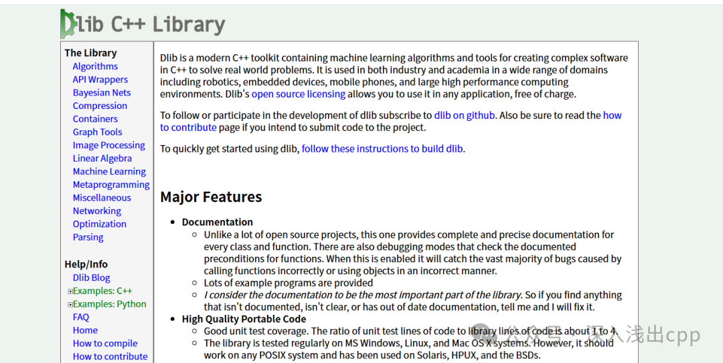
Task: Expand the Examples: Python tree node
Action: (70, 304)
